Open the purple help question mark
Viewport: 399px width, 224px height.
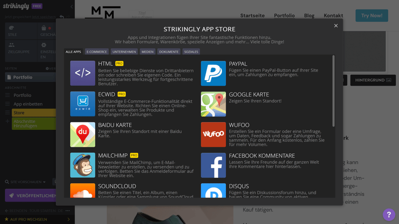click(x=389, y=215)
